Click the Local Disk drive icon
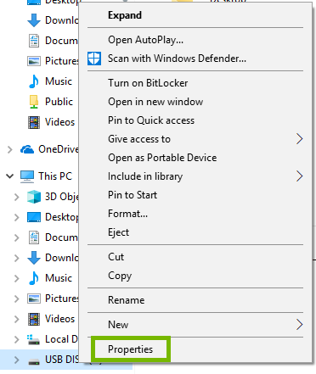This screenshot has height=374, width=316. (33, 339)
